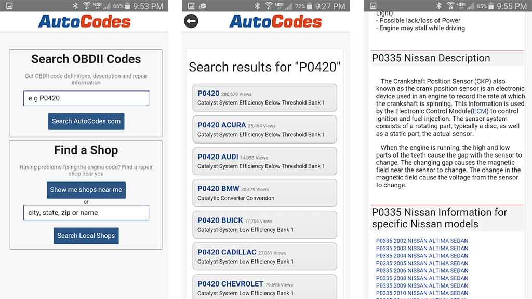Tap the 9:55 PM clock on the right phone
The image size is (532, 299).
512,6
